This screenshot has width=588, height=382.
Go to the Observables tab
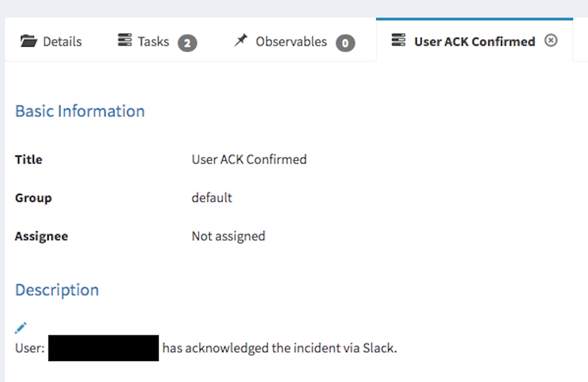[291, 42]
